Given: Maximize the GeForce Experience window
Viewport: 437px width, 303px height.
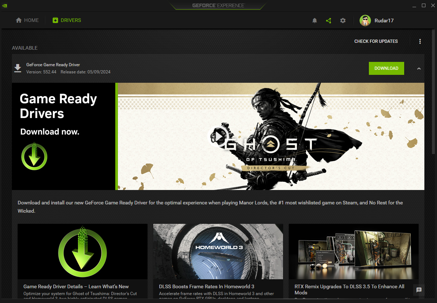Looking at the screenshot, I should [x=424, y=5].
